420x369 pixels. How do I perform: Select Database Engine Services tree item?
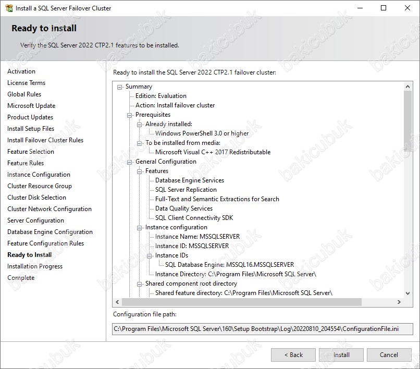click(189, 180)
